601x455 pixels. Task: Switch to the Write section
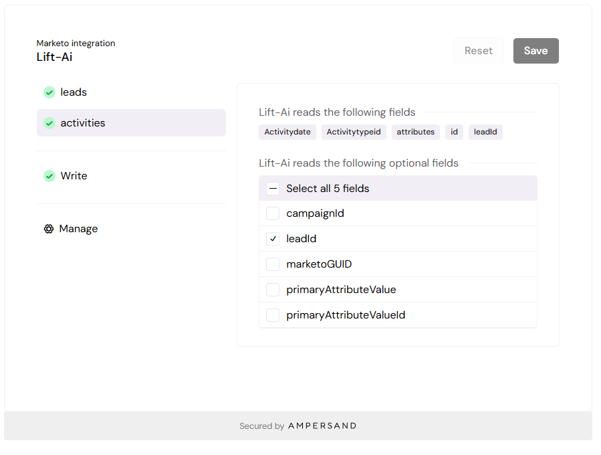[x=131, y=176]
